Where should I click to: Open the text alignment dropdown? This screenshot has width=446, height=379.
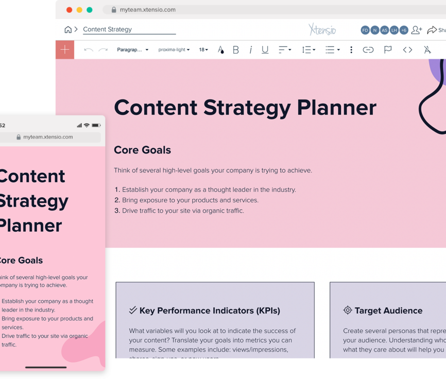284,49
